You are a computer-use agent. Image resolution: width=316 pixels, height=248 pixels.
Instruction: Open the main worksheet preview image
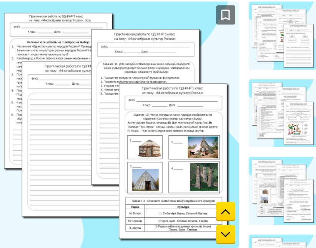click(x=120, y=125)
